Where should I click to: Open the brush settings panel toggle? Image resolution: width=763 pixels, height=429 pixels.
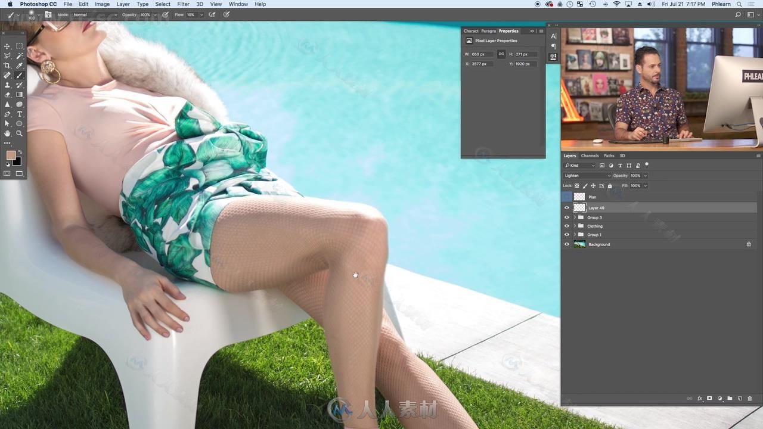point(48,14)
